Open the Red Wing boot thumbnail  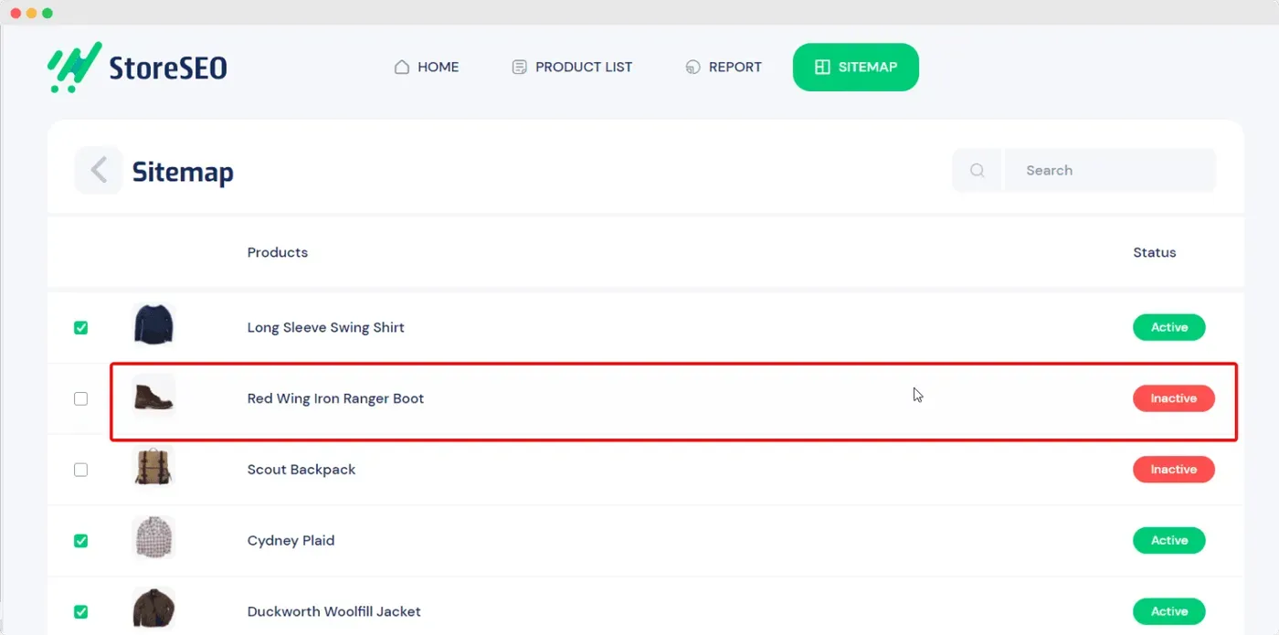tap(153, 397)
